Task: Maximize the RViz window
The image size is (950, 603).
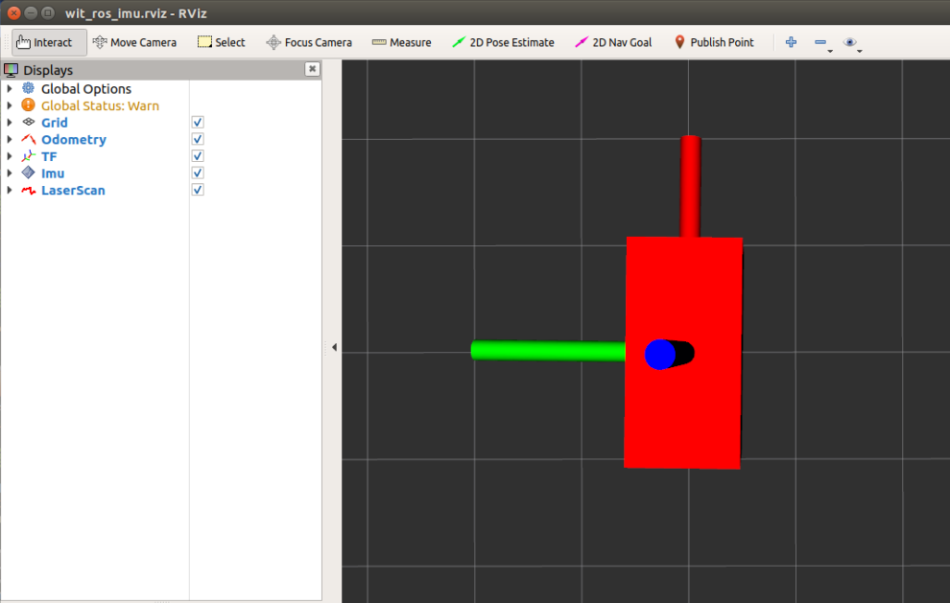Action: coord(48,12)
